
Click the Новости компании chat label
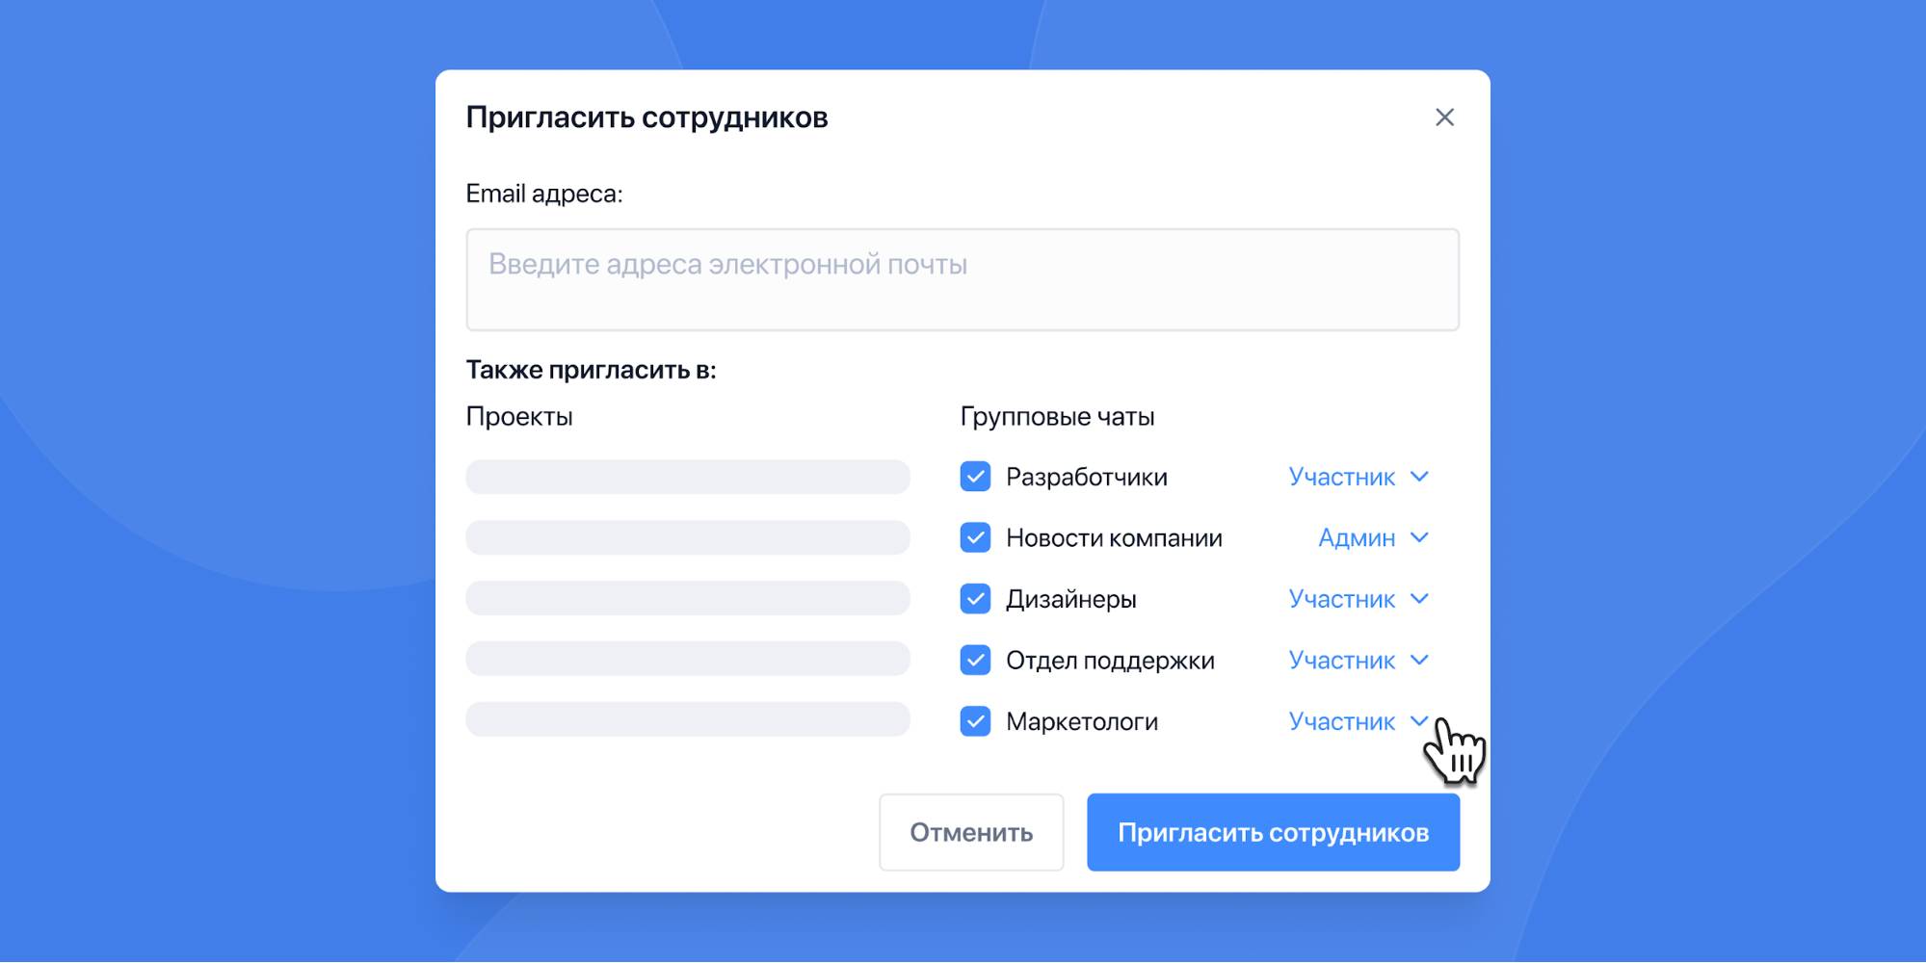pos(1113,537)
